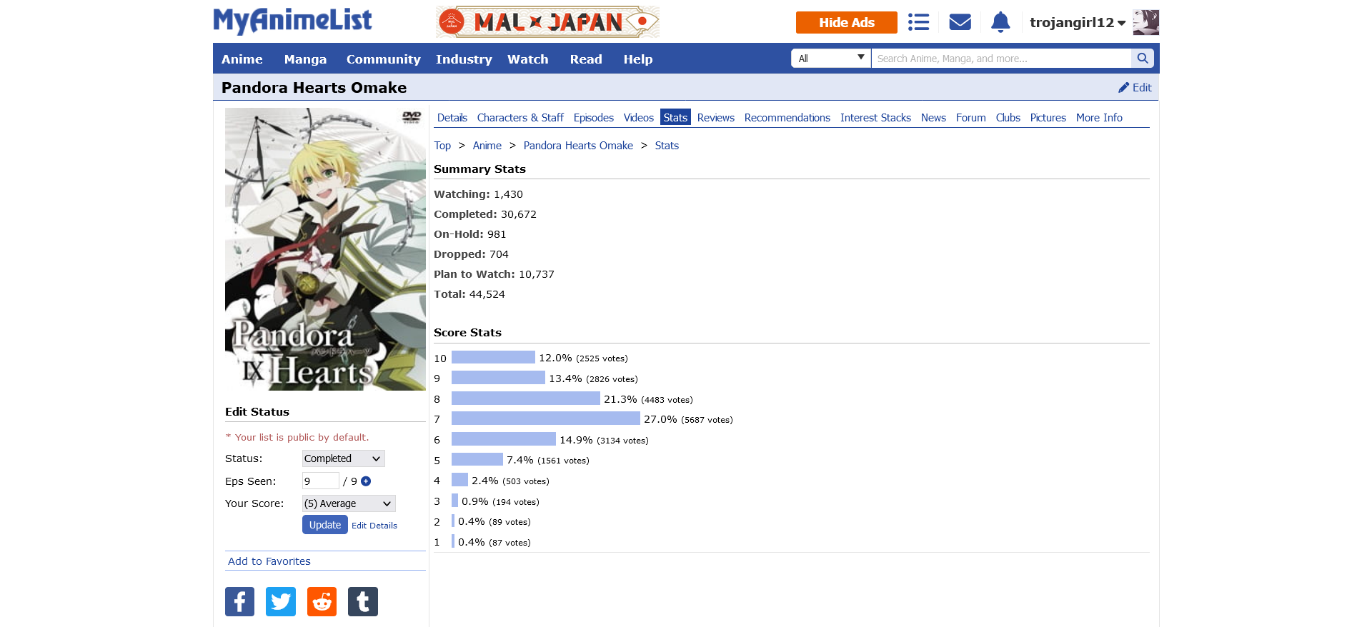Viewport: 1372px width, 627px height.
Task: Switch to the Pictures tab
Action: [x=1048, y=118]
